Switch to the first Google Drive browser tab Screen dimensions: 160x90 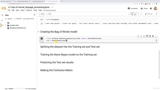click(x=8, y=1)
